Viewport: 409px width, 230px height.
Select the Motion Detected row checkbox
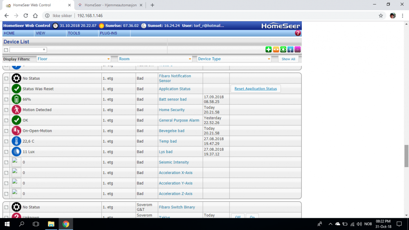tap(6, 110)
